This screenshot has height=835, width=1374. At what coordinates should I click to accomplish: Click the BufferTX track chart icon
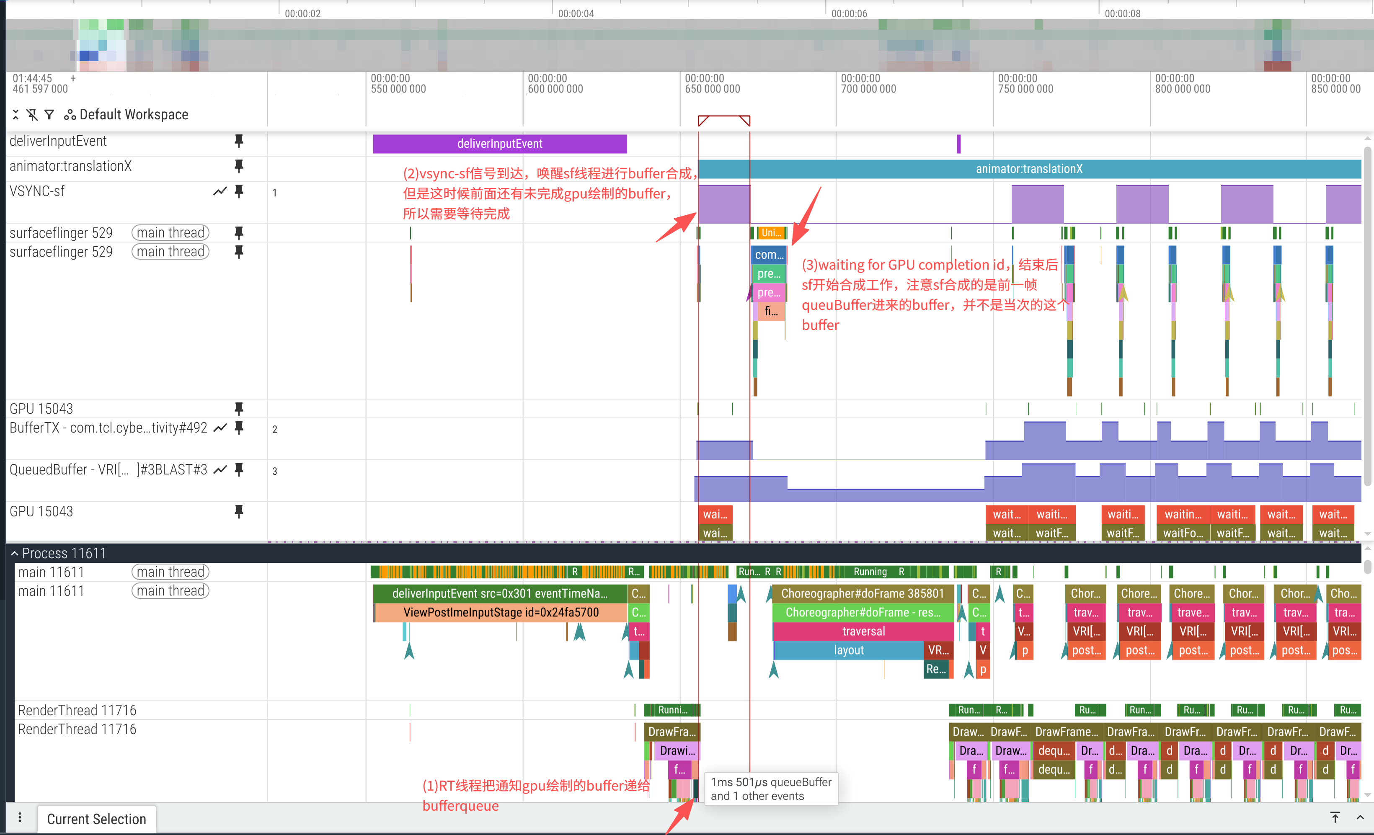[220, 428]
